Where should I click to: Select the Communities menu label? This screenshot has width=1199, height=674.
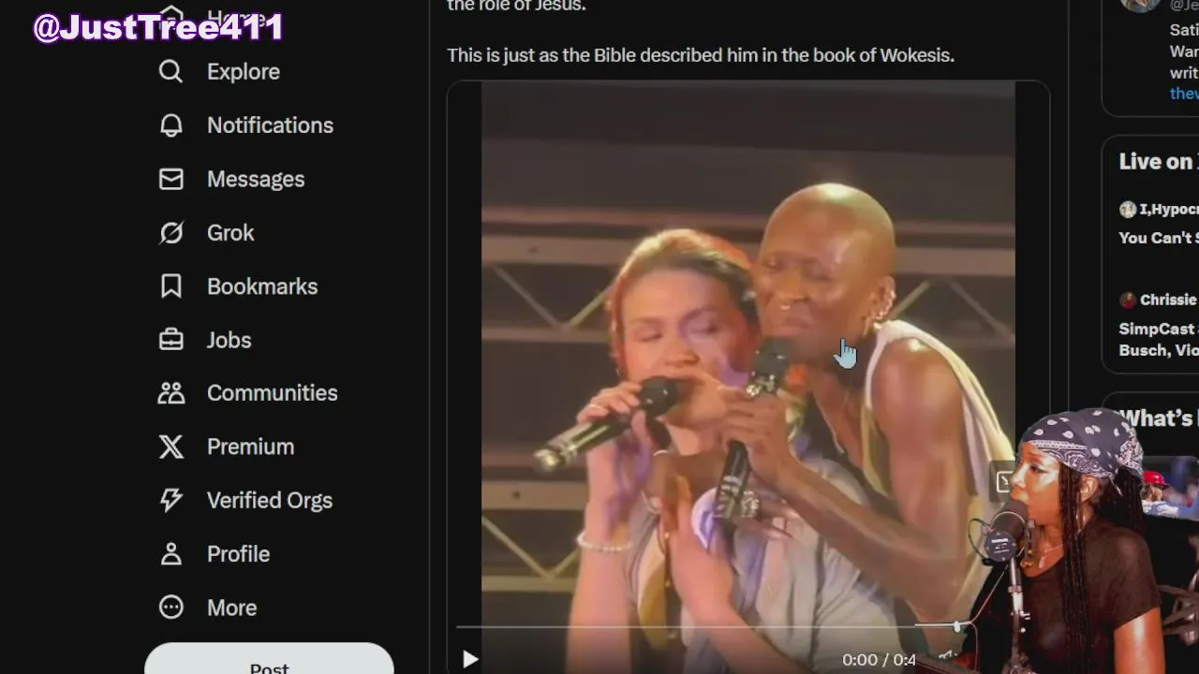(x=272, y=393)
